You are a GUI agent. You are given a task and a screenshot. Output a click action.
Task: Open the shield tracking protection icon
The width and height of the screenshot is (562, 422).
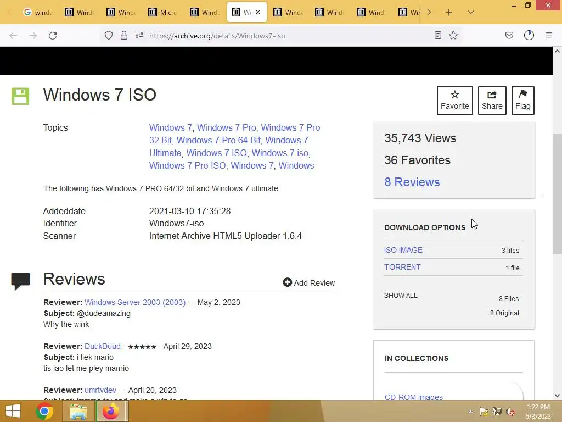pos(109,36)
